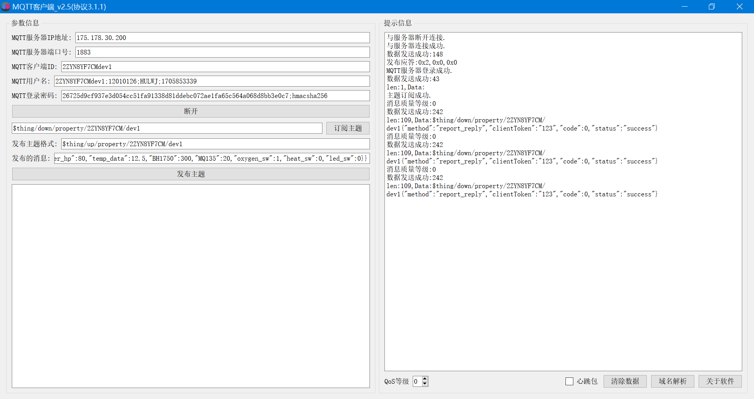Restore down the MQTT client window
The height and width of the screenshot is (399, 754).
(712, 7)
